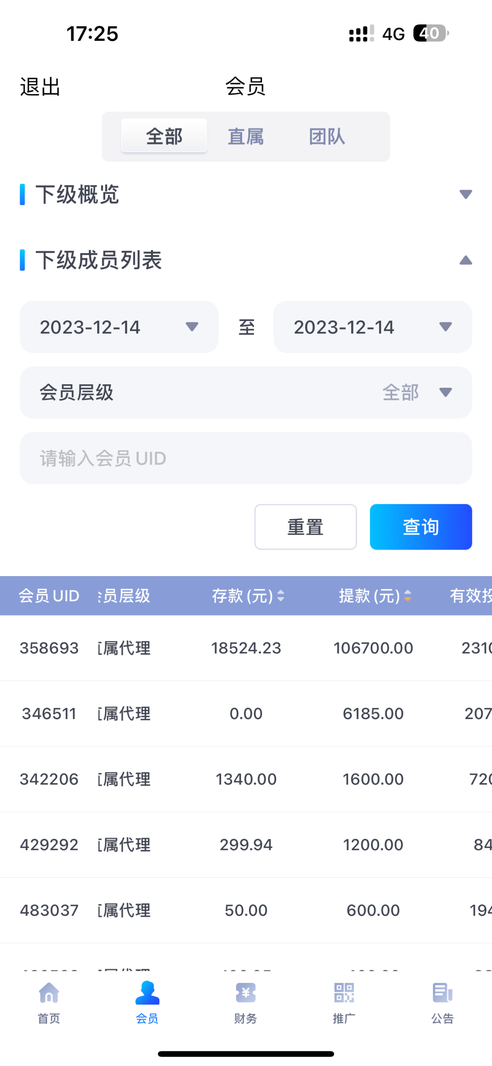Switch to the 团队 tab
This screenshot has width=492, height=1066.
[327, 136]
